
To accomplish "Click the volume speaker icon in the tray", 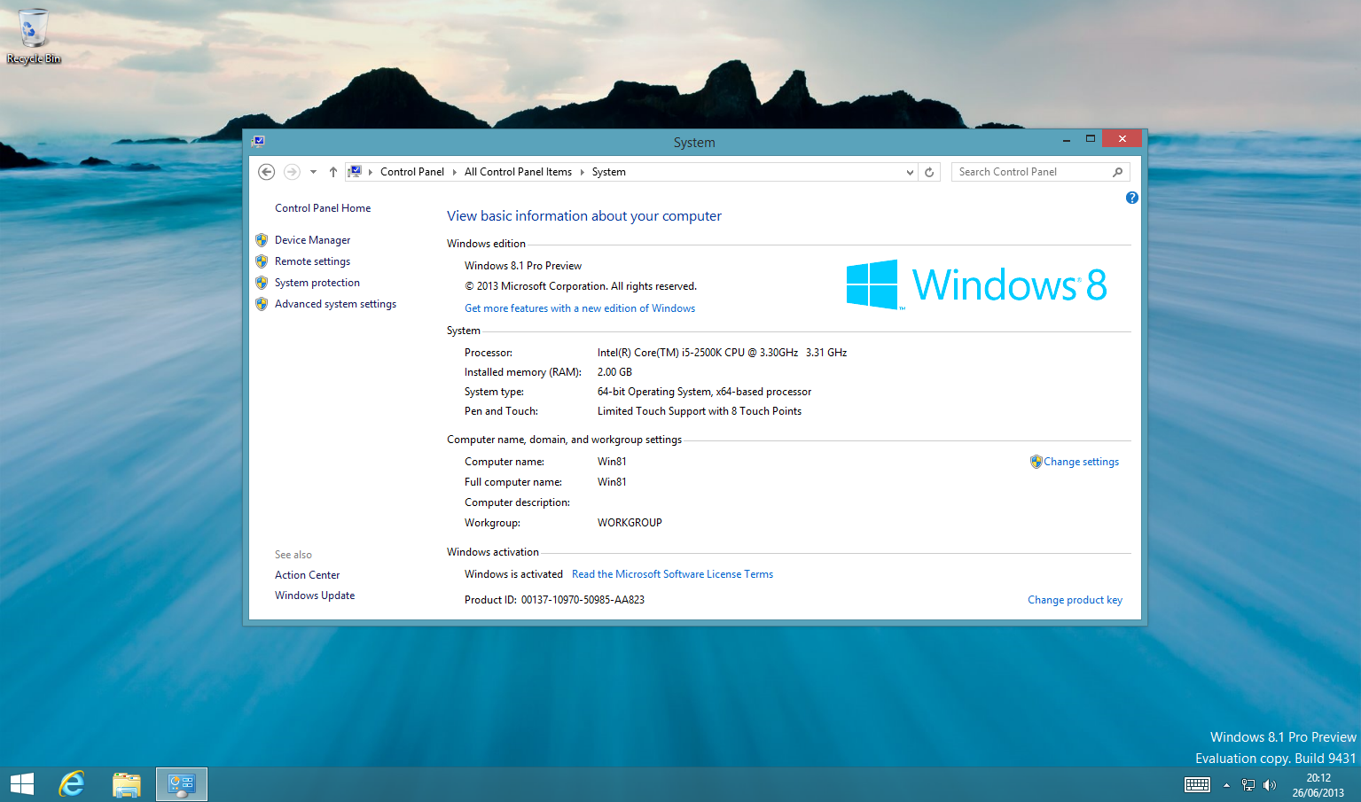I will coord(1270,784).
